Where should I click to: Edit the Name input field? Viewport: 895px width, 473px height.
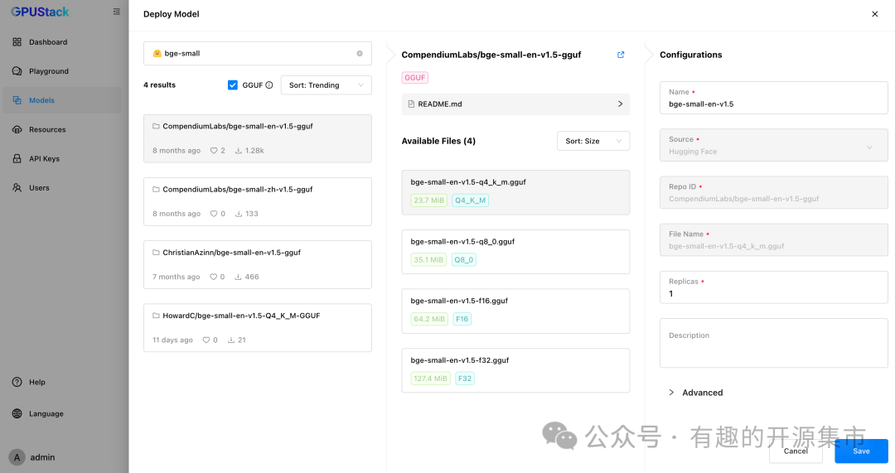773,98
